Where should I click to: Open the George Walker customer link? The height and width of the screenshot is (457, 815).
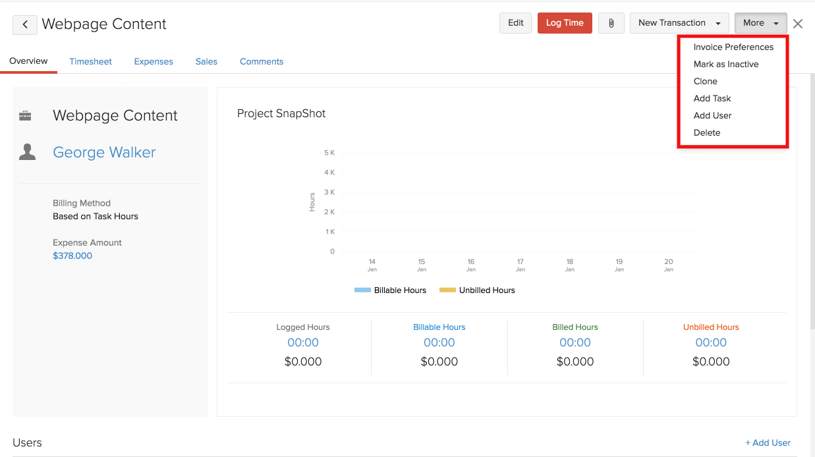pos(104,153)
